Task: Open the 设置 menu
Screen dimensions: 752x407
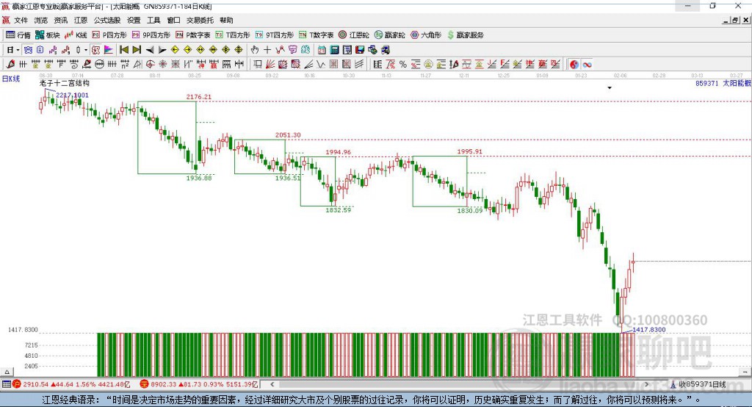Action: coord(134,20)
